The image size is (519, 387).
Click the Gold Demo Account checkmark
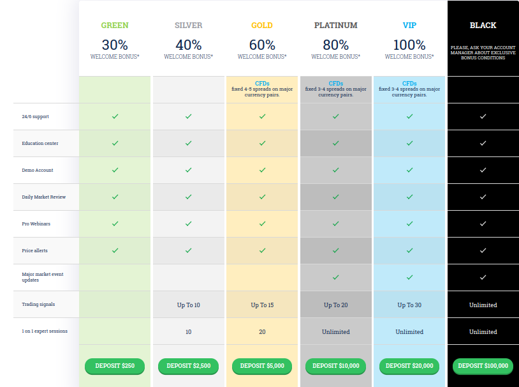(262, 170)
